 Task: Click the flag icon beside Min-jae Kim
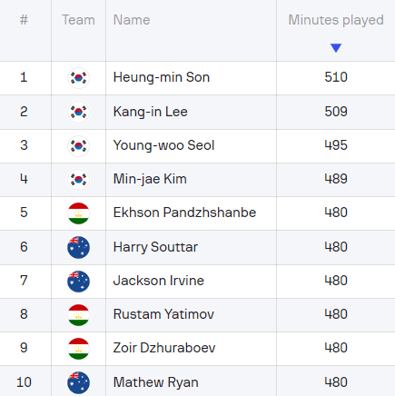click(x=78, y=180)
